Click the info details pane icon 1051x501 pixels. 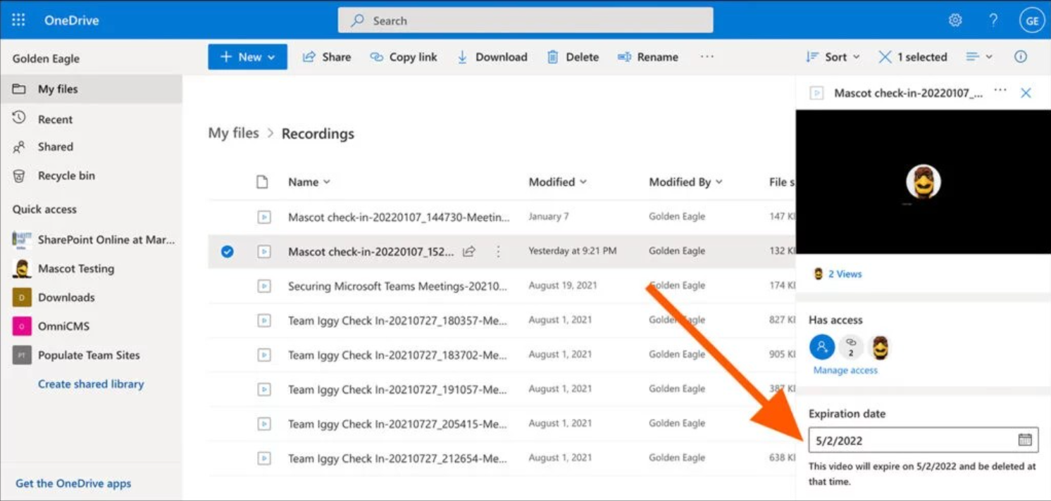1021,57
